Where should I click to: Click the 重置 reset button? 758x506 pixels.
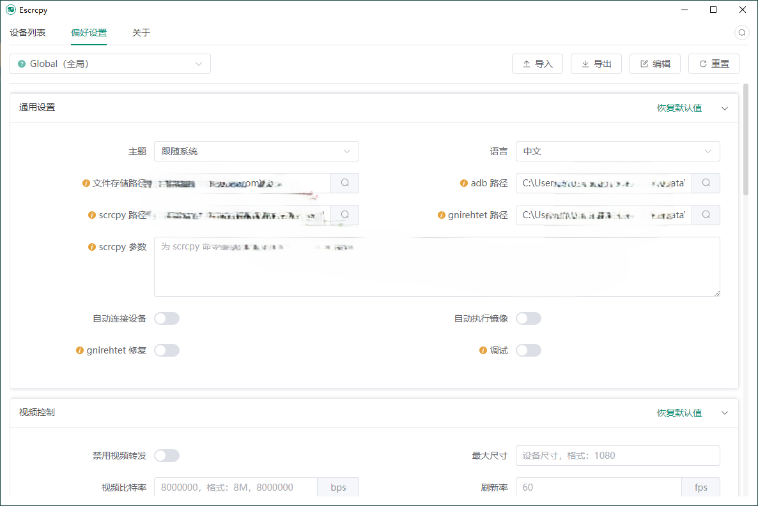713,64
